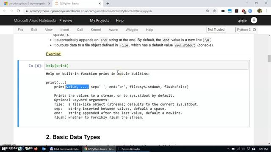Open the Widgets menu

tap(132, 30)
